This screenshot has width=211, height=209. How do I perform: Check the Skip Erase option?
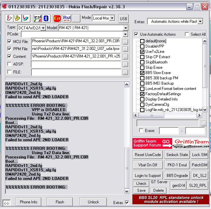[142, 67]
